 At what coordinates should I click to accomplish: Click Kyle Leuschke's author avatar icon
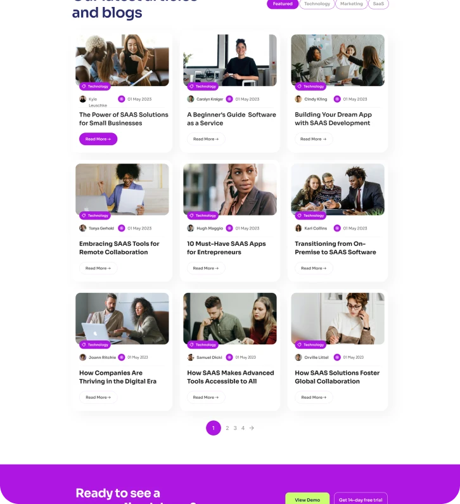[x=82, y=99]
